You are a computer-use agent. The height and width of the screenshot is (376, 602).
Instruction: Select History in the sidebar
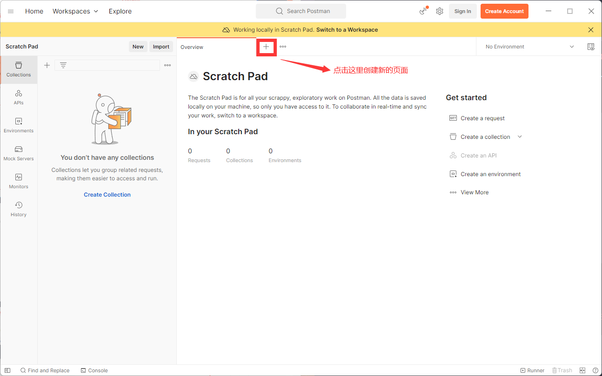click(x=19, y=209)
